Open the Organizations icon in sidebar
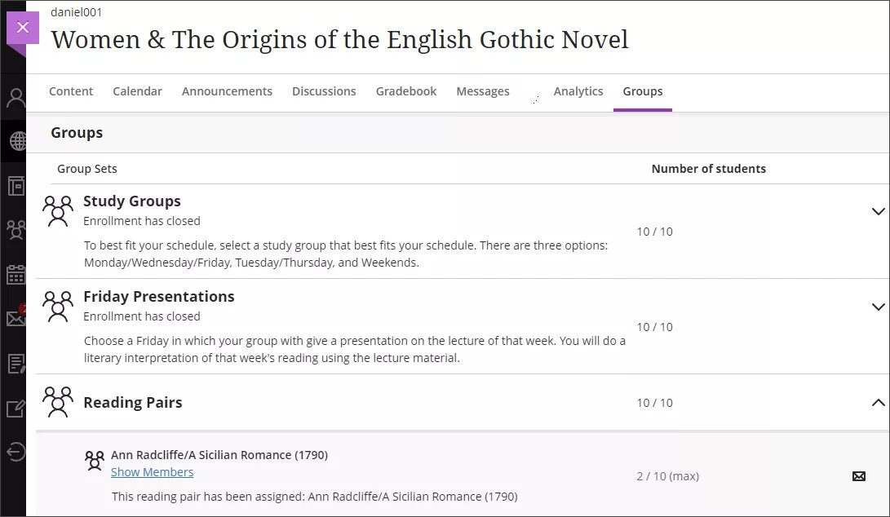 tap(15, 230)
